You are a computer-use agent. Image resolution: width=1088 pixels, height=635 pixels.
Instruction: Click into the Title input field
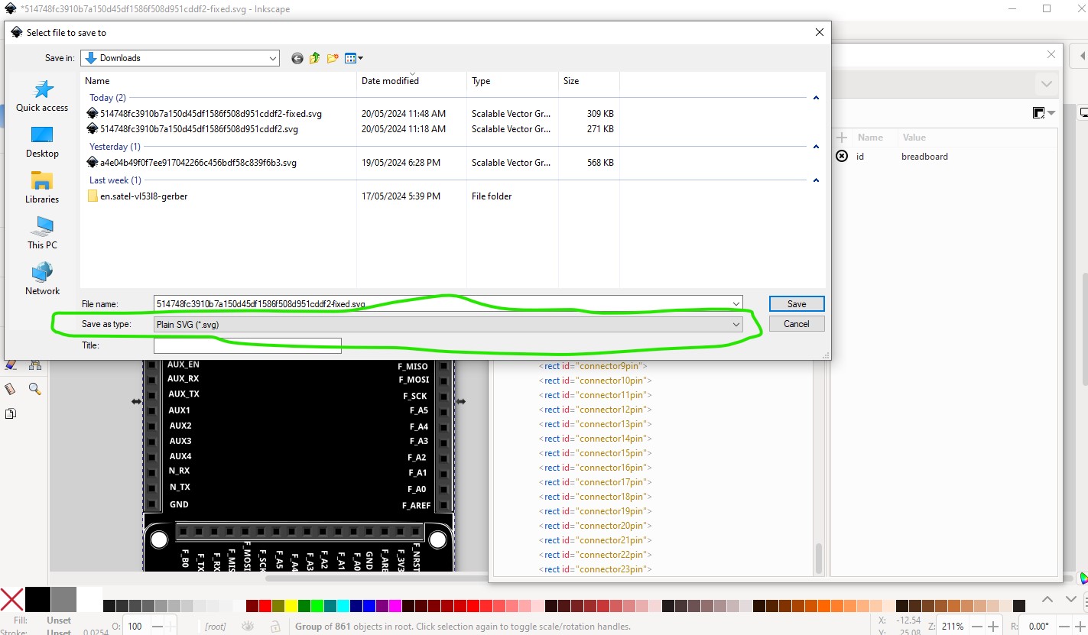[248, 345]
